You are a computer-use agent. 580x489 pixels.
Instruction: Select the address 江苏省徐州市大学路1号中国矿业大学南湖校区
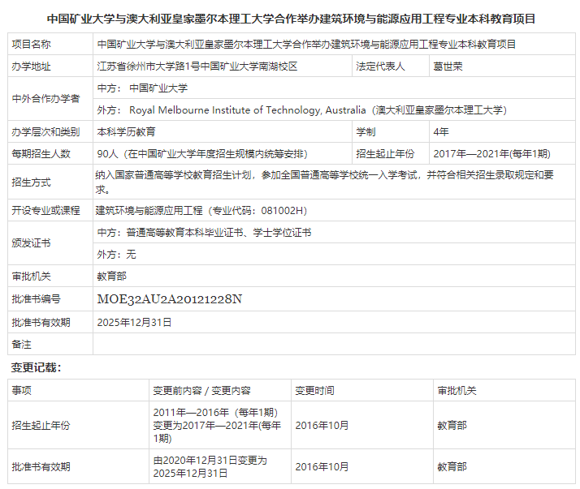197,66
